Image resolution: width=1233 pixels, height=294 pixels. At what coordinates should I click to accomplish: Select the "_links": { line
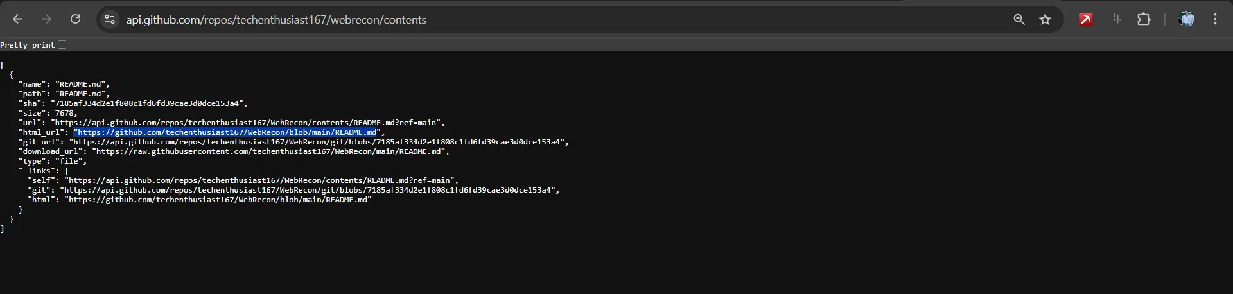pos(44,171)
